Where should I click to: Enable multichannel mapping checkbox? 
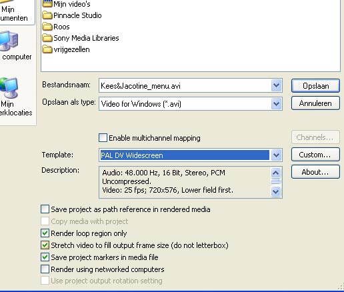(103, 138)
